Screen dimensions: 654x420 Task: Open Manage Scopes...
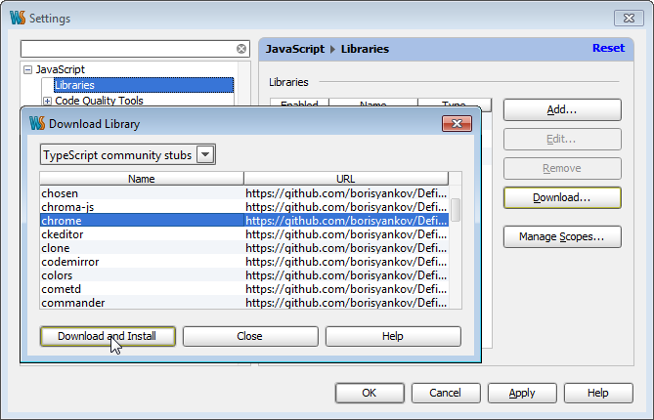(x=562, y=236)
